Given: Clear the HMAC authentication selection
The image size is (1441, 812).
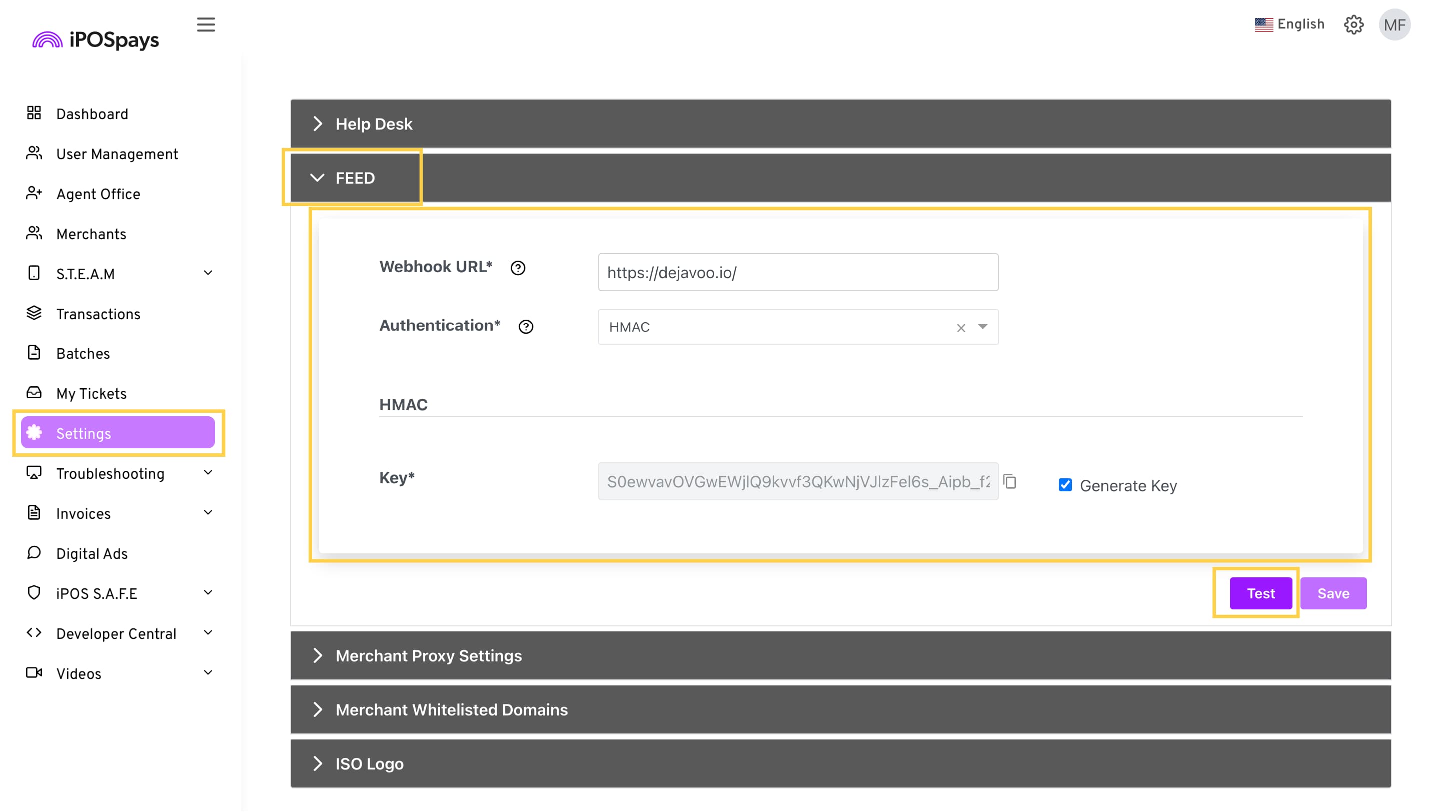Looking at the screenshot, I should click(x=961, y=328).
